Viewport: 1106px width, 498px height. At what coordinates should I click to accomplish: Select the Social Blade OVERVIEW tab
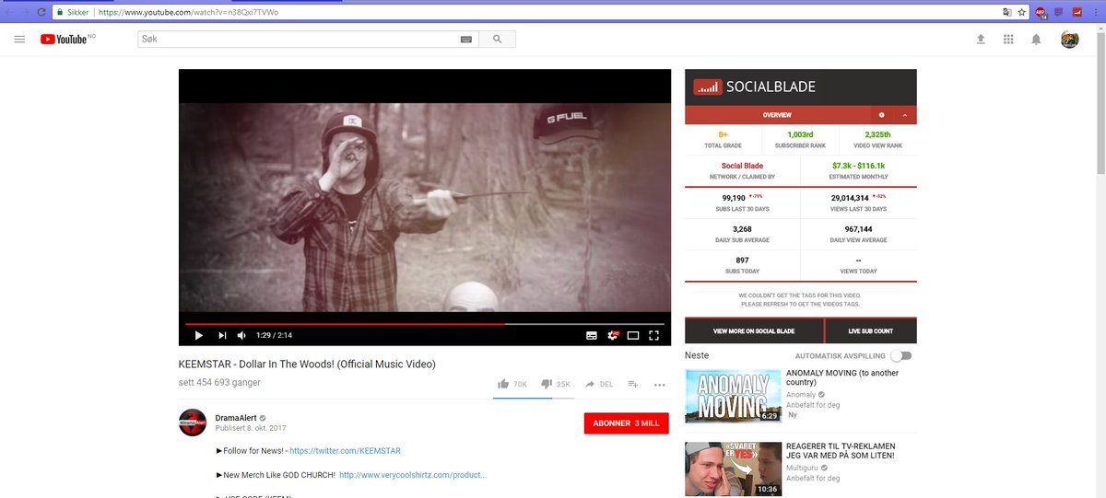click(x=777, y=115)
